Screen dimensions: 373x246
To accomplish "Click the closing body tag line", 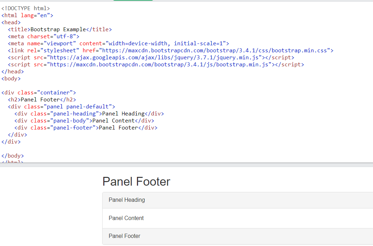I will (13, 155).
